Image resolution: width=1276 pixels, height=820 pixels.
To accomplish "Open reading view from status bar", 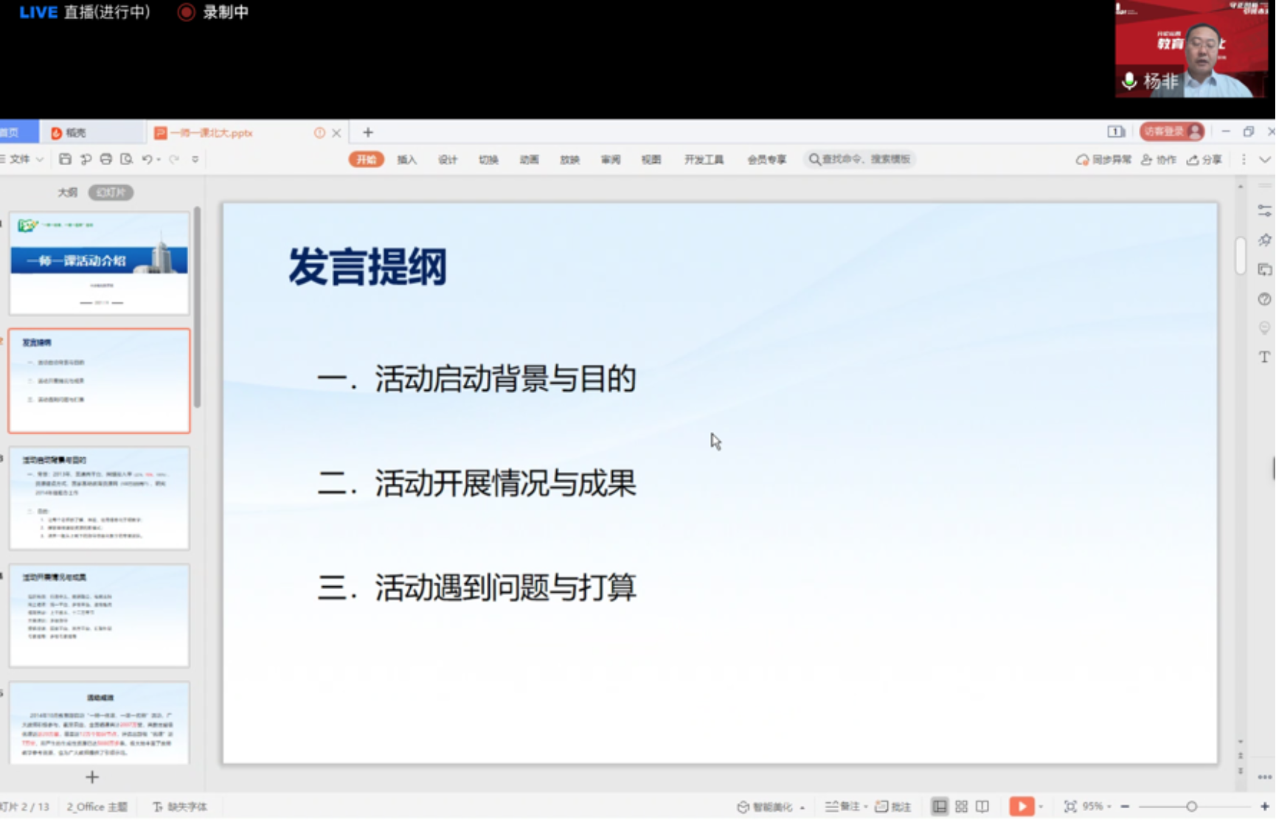I will pos(982,806).
